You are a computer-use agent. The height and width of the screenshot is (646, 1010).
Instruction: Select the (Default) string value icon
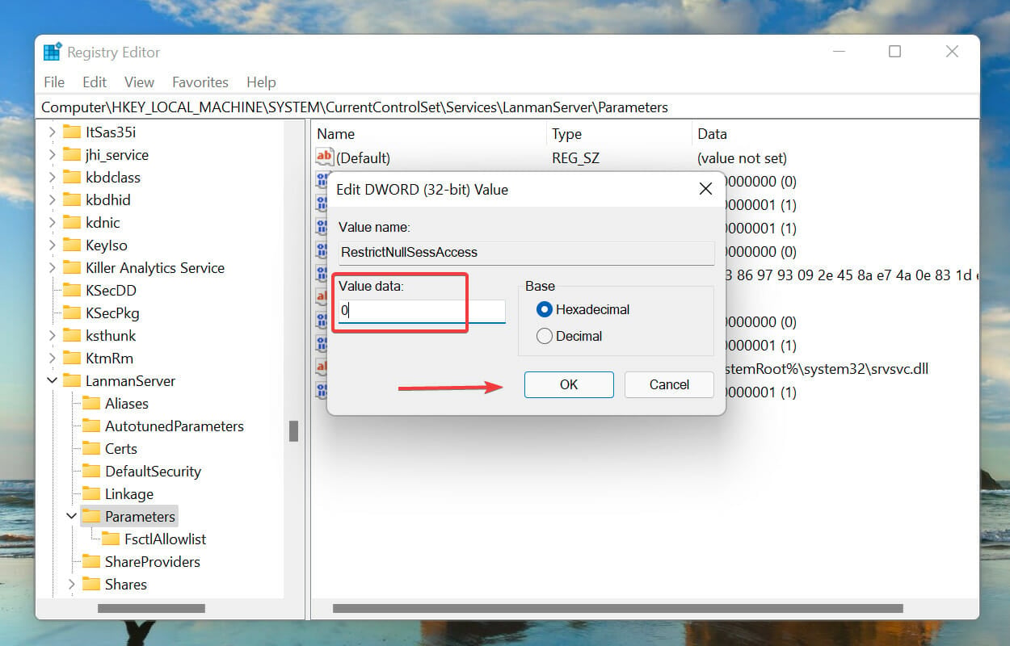(325, 157)
